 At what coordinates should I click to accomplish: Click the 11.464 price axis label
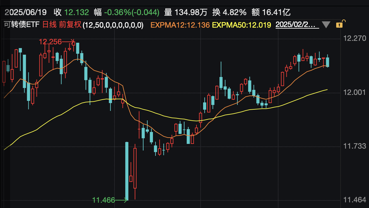(354, 200)
